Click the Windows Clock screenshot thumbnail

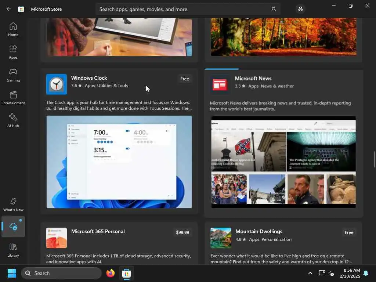point(119,162)
